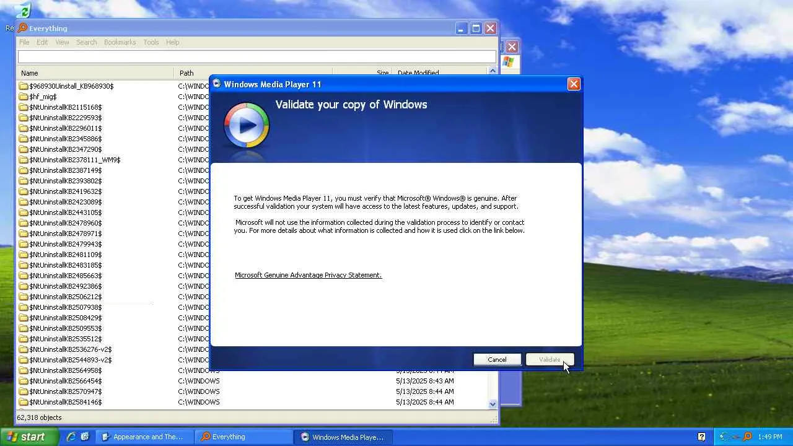Open the Bookmarks menu in Everything
Image resolution: width=793 pixels, height=446 pixels.
120,42
